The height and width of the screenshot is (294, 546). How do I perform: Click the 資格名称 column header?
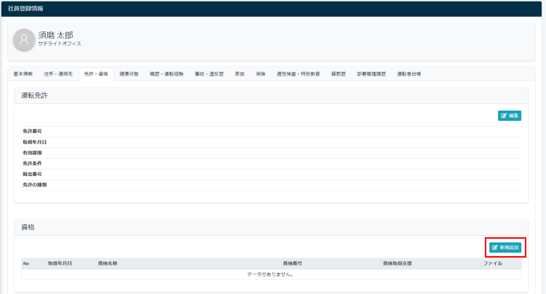click(108, 263)
